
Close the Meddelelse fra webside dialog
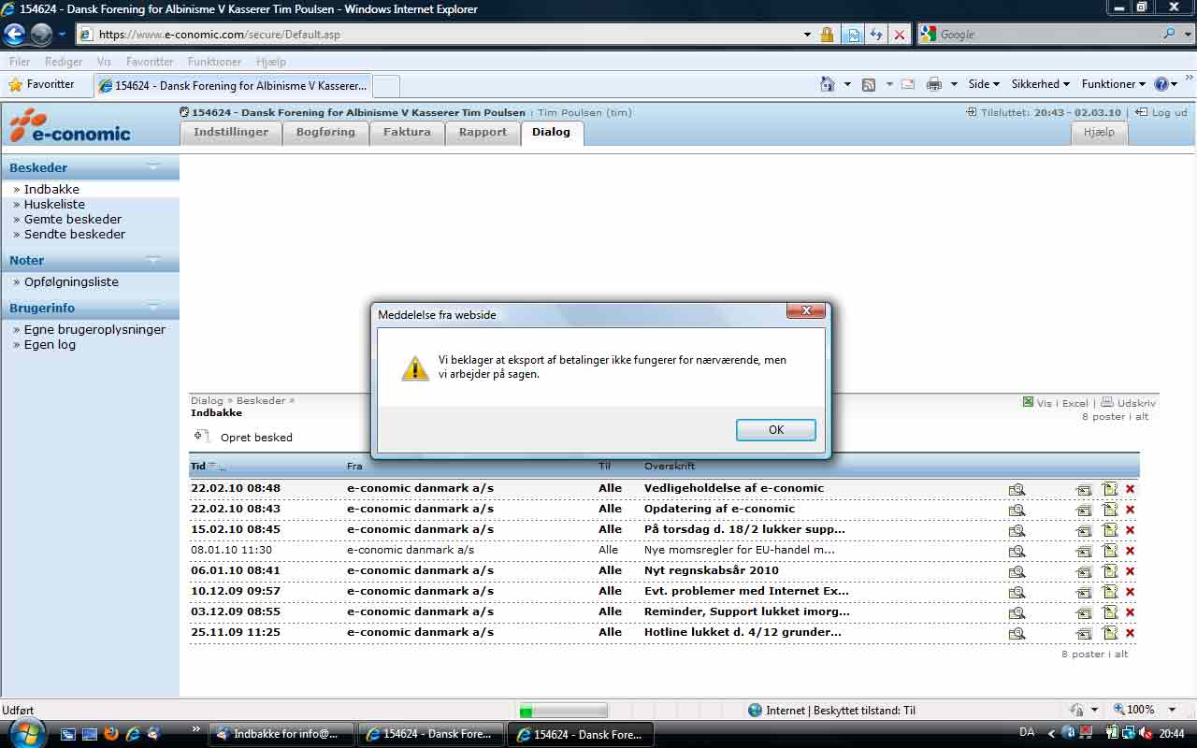805,310
